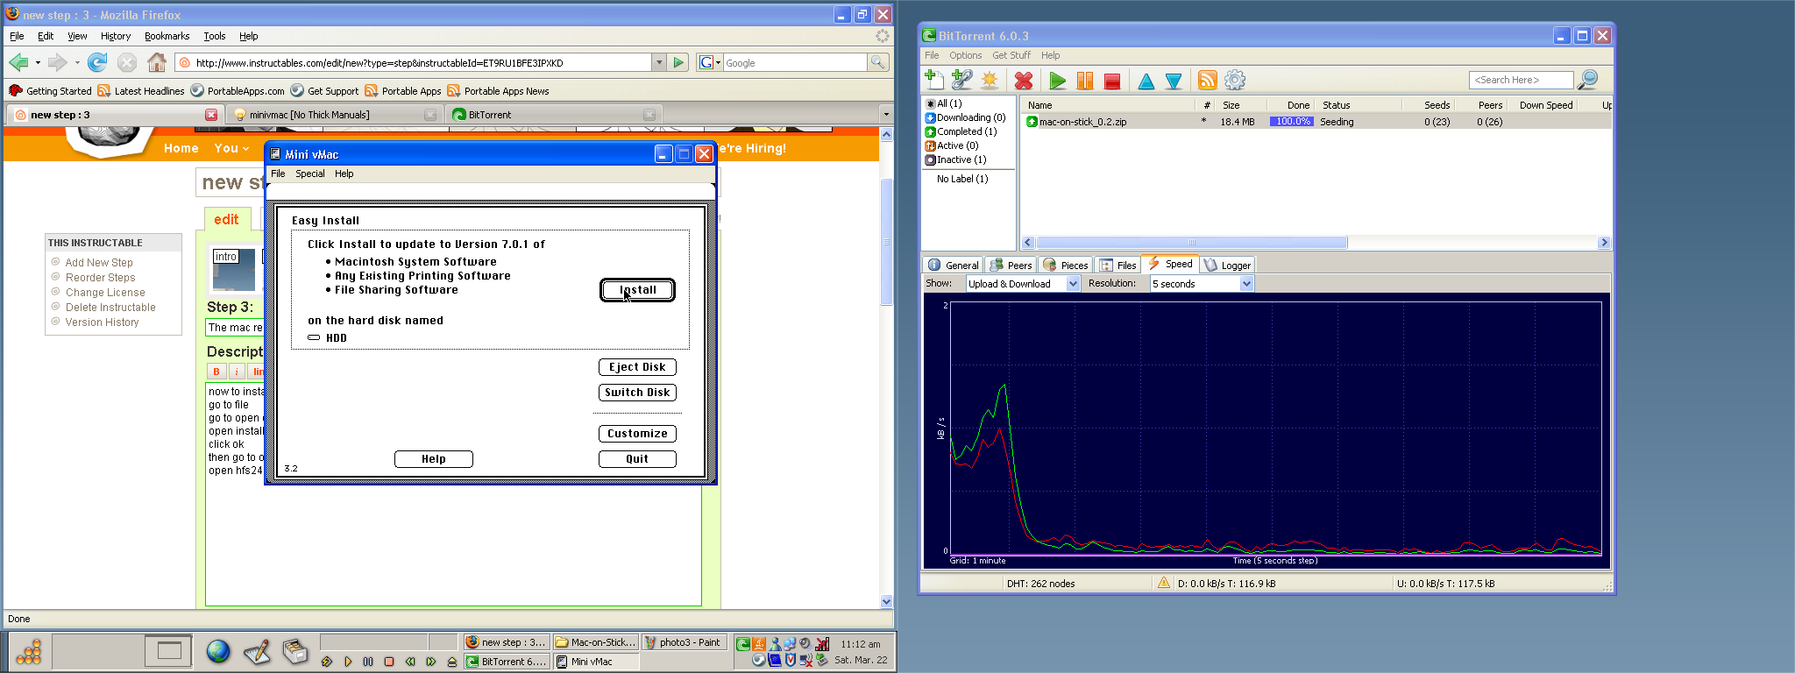Viewport: 1795px width, 673px height.
Task: Open back button history dropdown arrow
Action: point(38,62)
